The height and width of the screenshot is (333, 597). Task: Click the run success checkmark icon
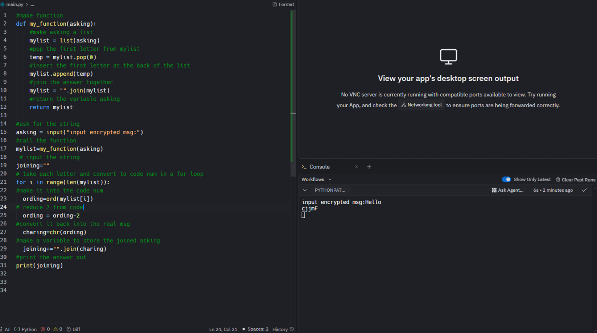tap(584, 190)
